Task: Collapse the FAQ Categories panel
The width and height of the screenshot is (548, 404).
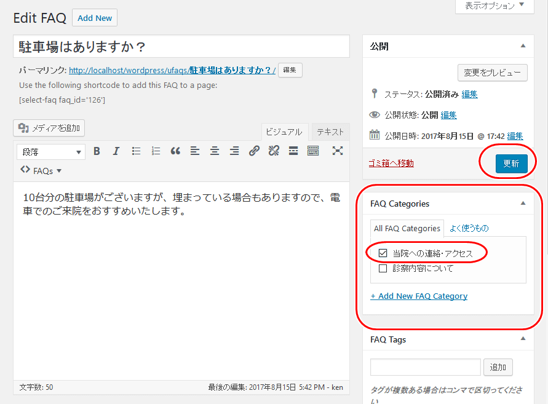Action: [x=523, y=204]
